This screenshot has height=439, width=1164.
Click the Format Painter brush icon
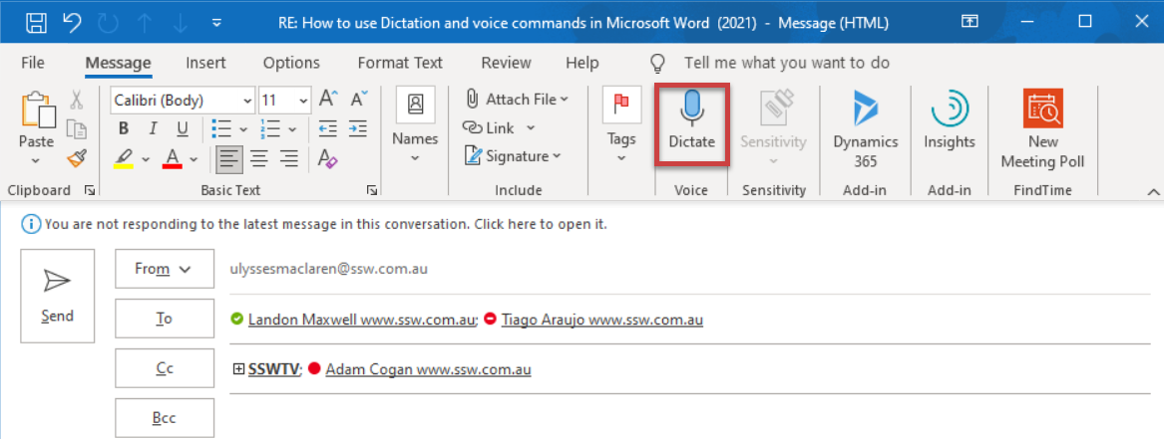pos(77,157)
